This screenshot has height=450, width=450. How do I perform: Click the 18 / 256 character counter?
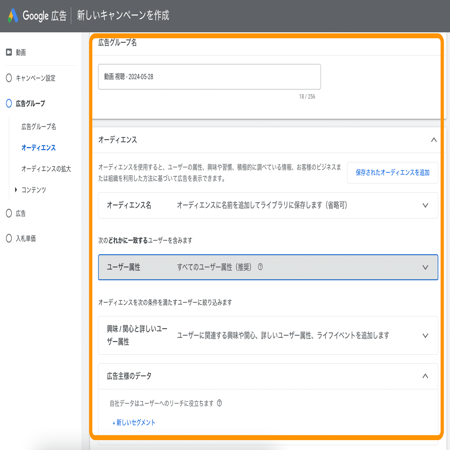[x=307, y=97]
